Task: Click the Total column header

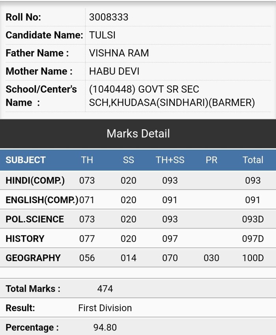Action: point(253,160)
